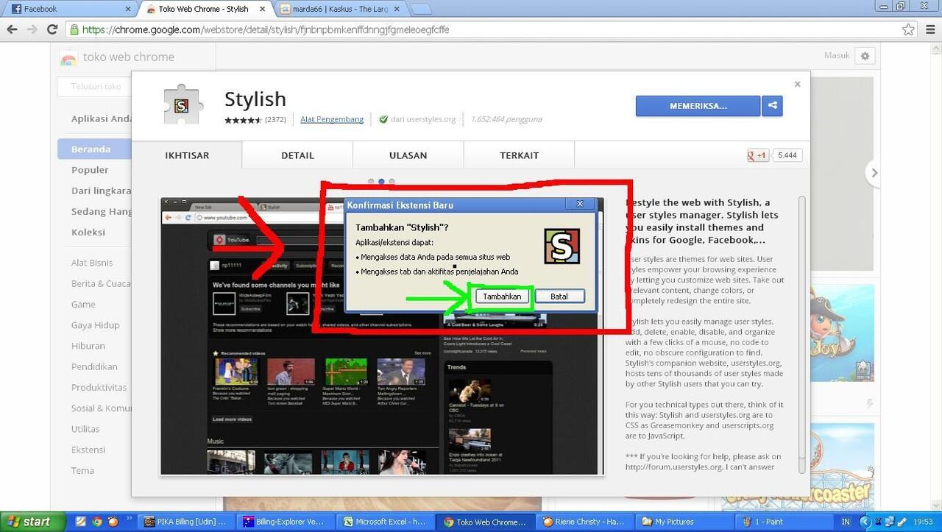Click the Chrome quick launch icon
Image resolution: width=942 pixels, height=532 pixels.
tap(97, 522)
